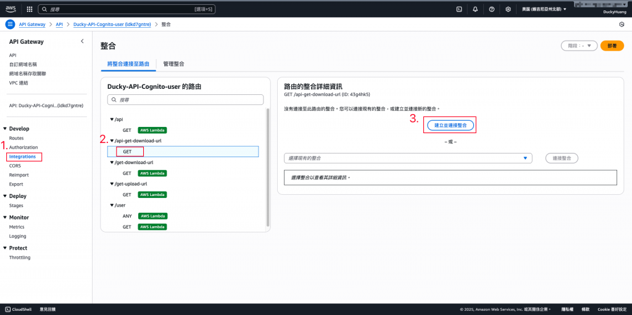The height and width of the screenshot is (315, 632).
Task: Open Cookie 喜好設定 in footer
Action: (611, 309)
